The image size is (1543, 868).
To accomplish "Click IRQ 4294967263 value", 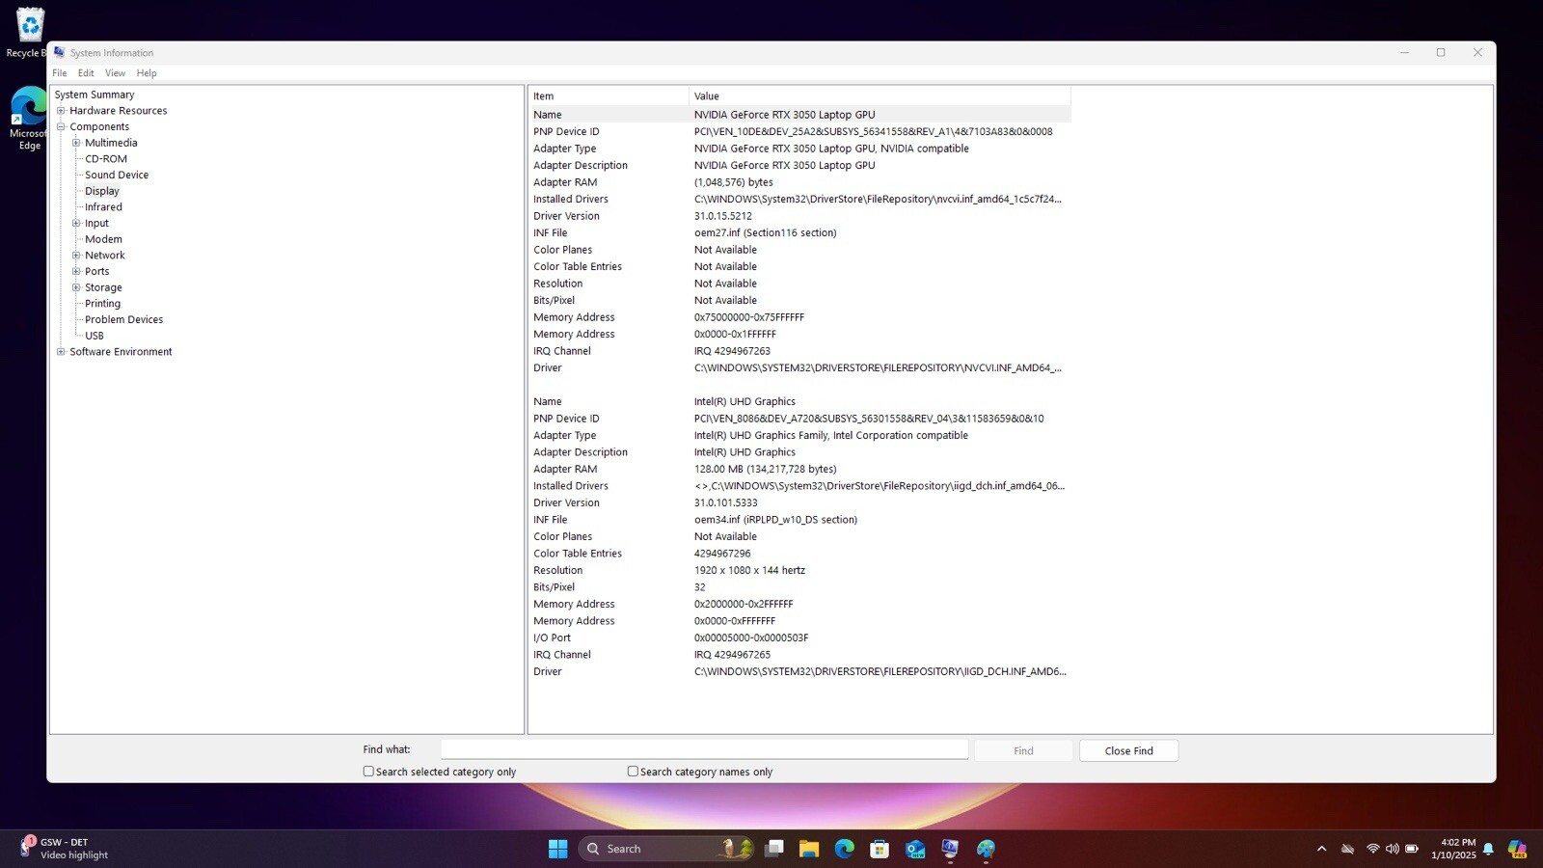I will [x=732, y=351].
